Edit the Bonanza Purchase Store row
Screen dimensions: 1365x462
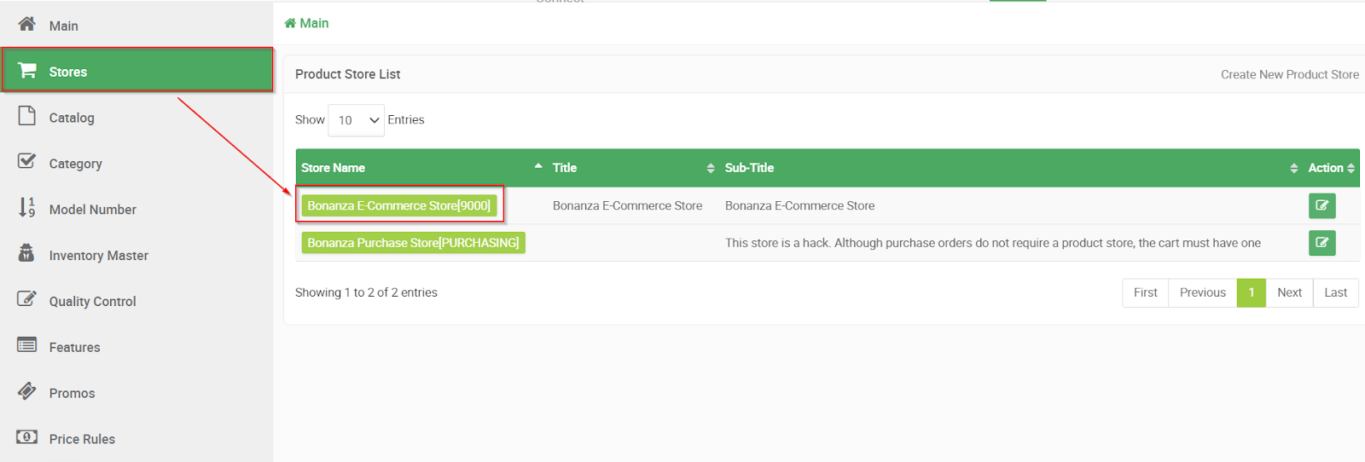click(x=1322, y=243)
